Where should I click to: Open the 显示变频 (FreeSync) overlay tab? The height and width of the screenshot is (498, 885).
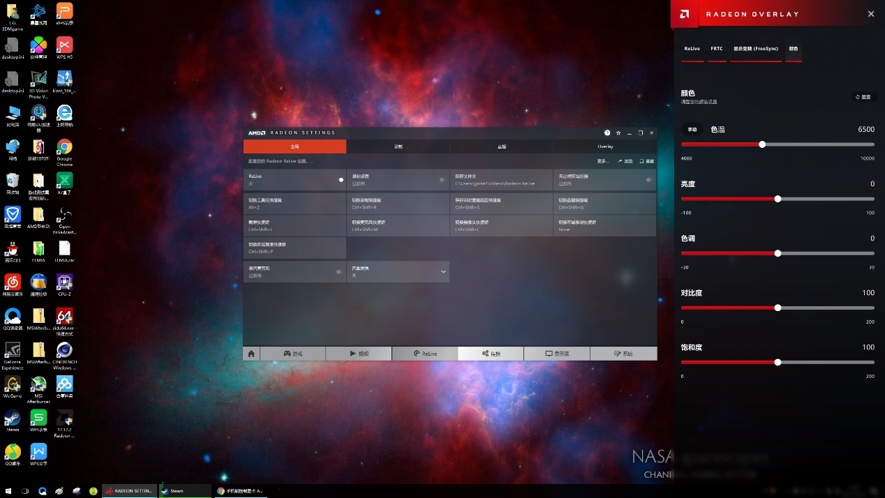(x=755, y=49)
